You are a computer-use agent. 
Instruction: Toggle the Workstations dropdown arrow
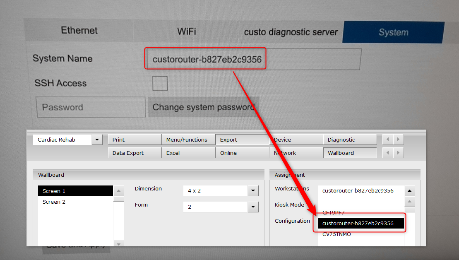[409, 190]
